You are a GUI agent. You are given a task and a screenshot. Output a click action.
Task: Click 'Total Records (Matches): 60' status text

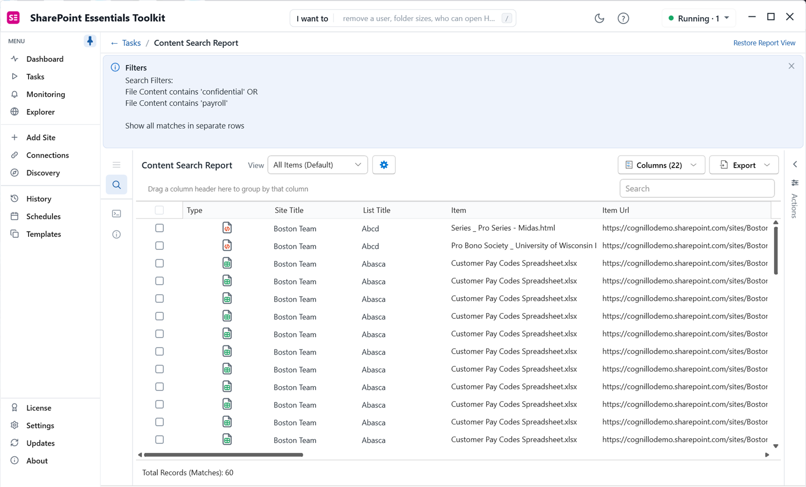[188, 473]
